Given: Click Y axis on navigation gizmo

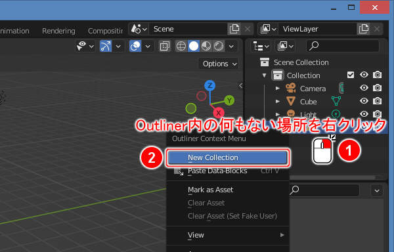Looking at the screenshot, I should pos(229,100).
